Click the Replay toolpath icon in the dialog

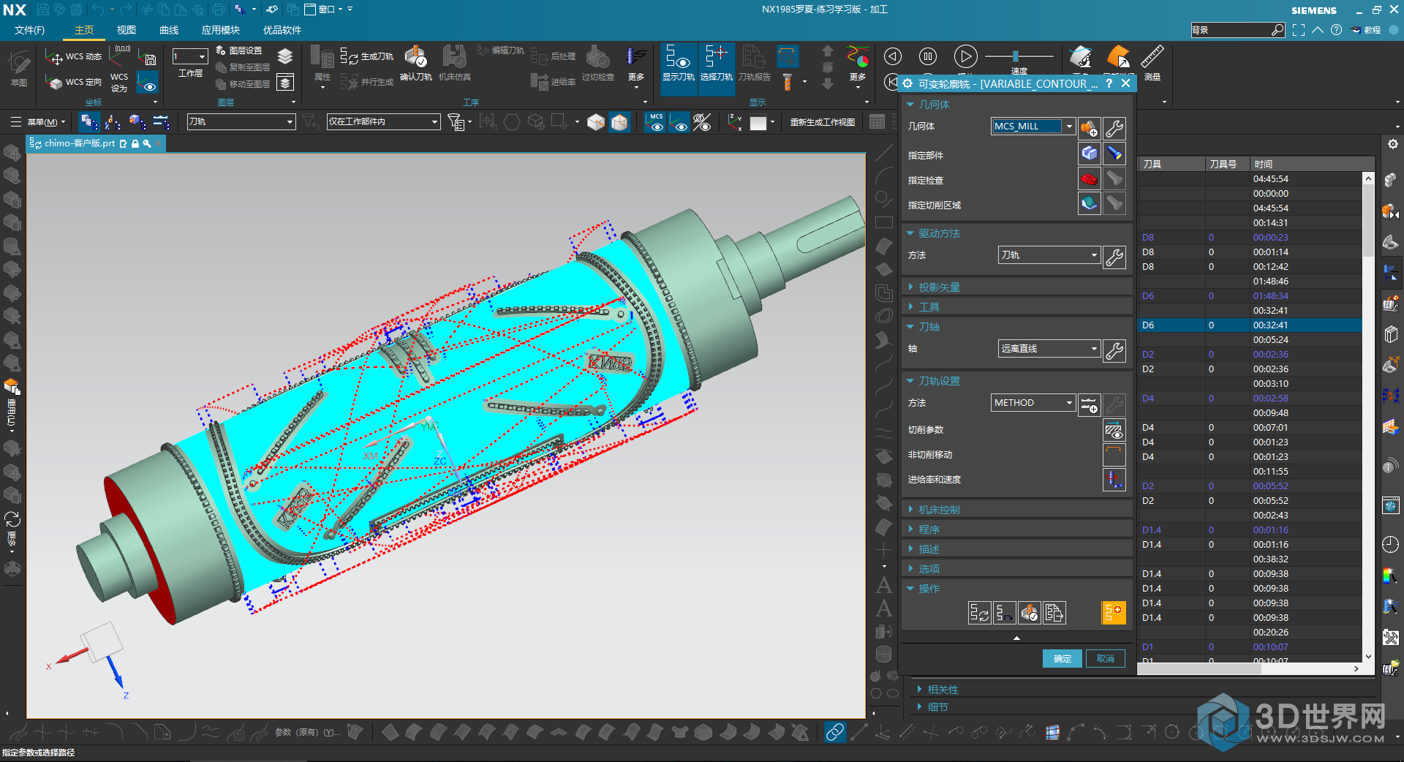pyautogui.click(x=1005, y=613)
